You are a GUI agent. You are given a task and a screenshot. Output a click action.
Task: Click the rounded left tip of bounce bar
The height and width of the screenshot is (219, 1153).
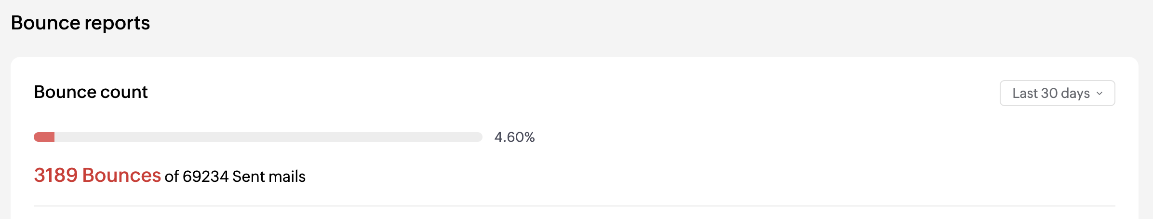point(37,137)
